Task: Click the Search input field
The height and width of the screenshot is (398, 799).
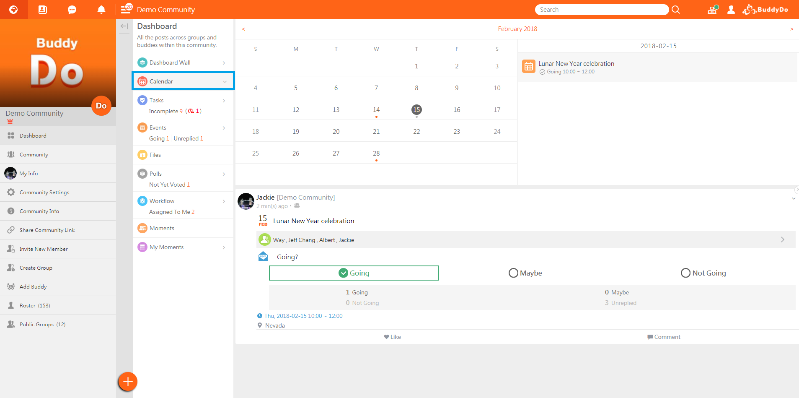Action: tap(602, 10)
